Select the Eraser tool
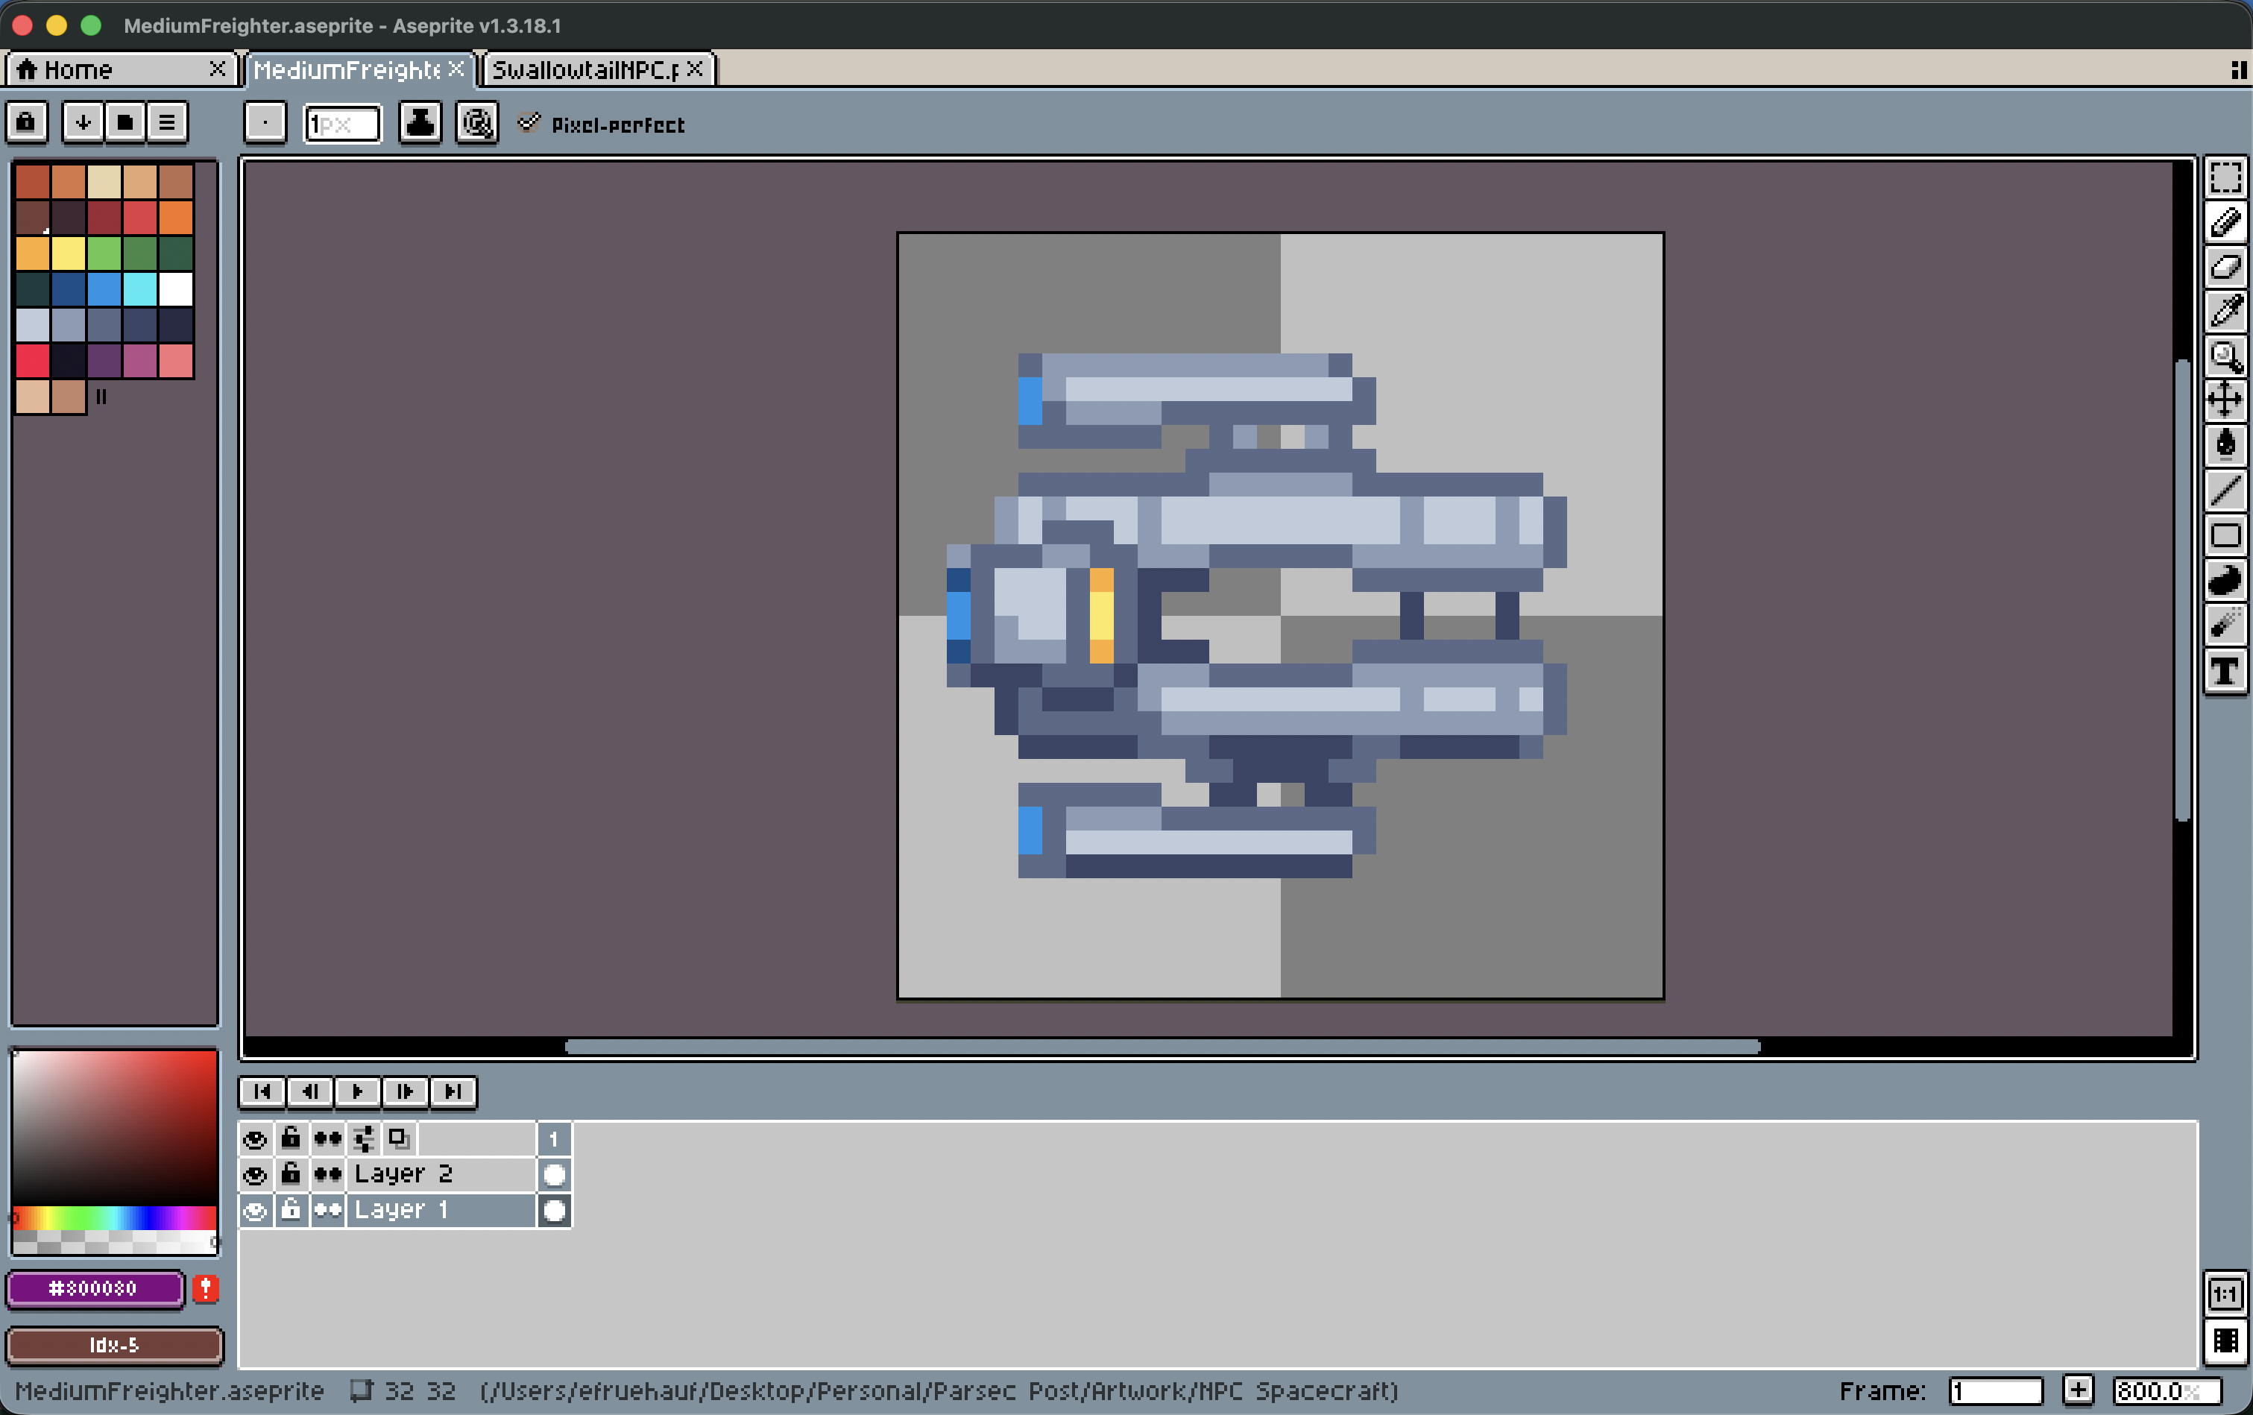Screen dimensions: 2253x1415 coord(2225,267)
